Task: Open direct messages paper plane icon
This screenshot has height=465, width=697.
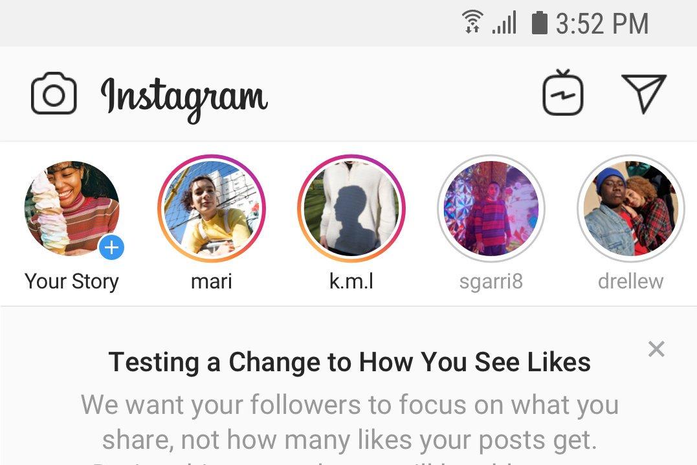Action: [643, 94]
